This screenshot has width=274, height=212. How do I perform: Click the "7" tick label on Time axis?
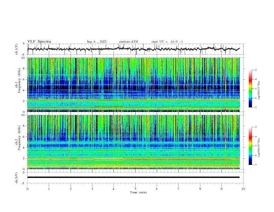[179, 189]
